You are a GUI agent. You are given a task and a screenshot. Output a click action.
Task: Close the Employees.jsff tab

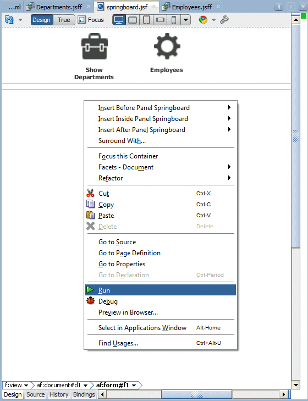pyautogui.click(x=218, y=7)
